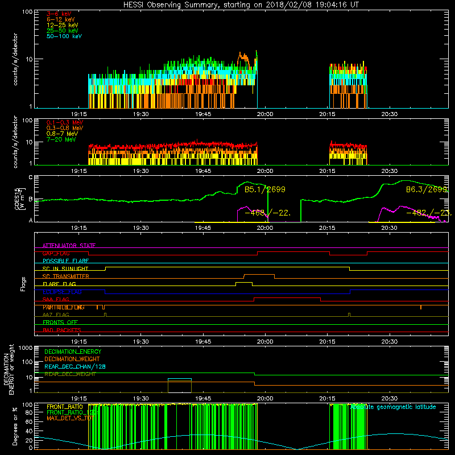Viewport: 455px width, 455px height.
Task: Select the REAR_DEC_WEIGHT legend label
Action: coord(70,374)
